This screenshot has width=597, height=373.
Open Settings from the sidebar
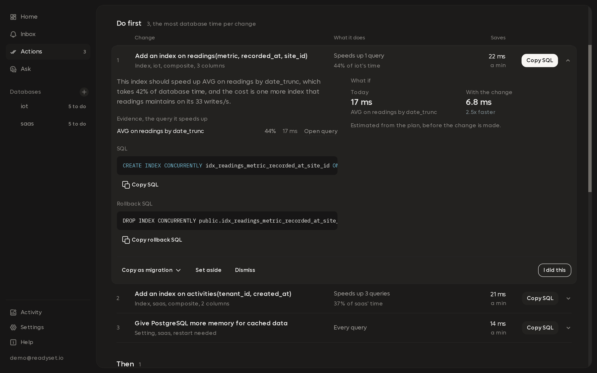coord(48,327)
